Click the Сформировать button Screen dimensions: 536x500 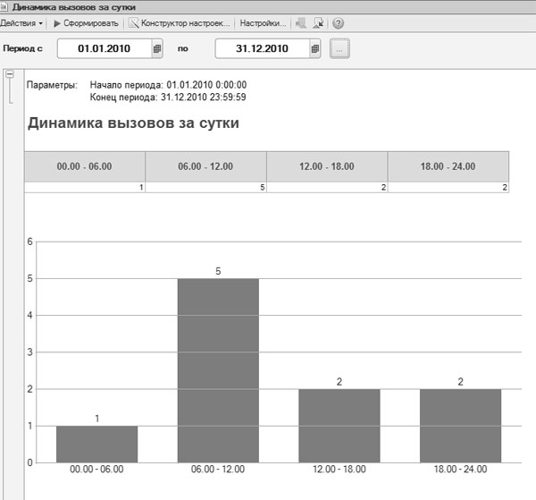(86, 23)
